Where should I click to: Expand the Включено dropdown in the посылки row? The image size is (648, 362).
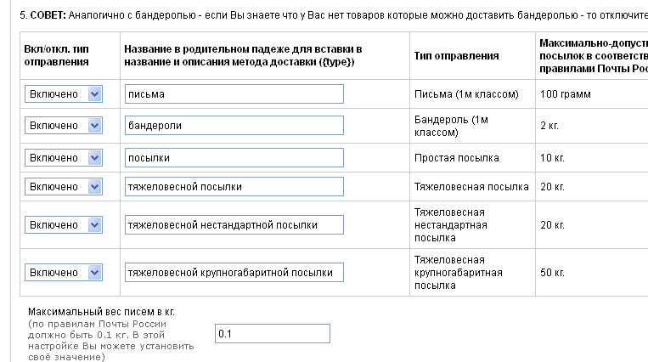tap(64, 158)
